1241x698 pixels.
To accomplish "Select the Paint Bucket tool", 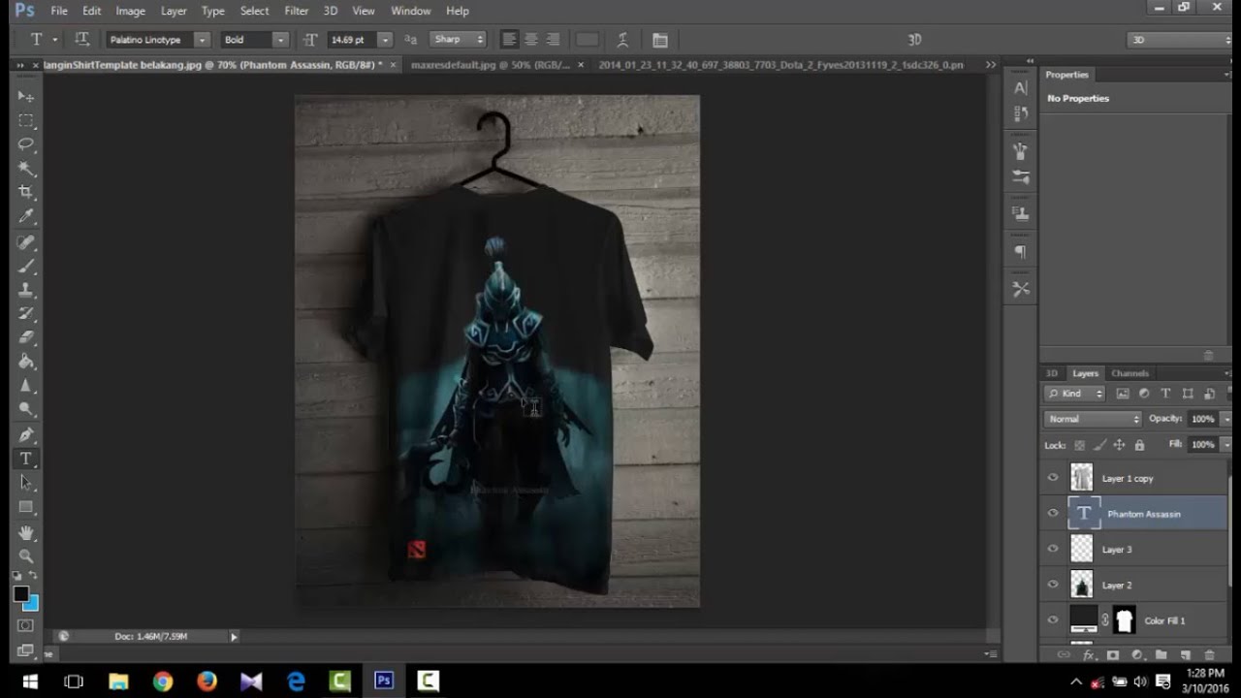I will [x=26, y=362].
